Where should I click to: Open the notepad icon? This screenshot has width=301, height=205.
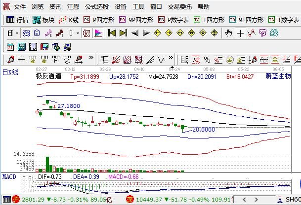click(33, 47)
